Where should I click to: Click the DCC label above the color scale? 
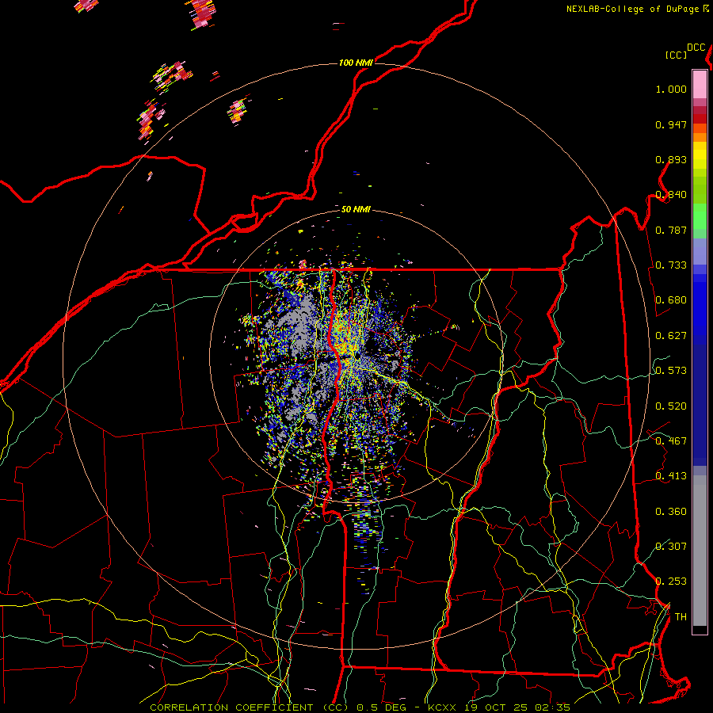[x=696, y=48]
